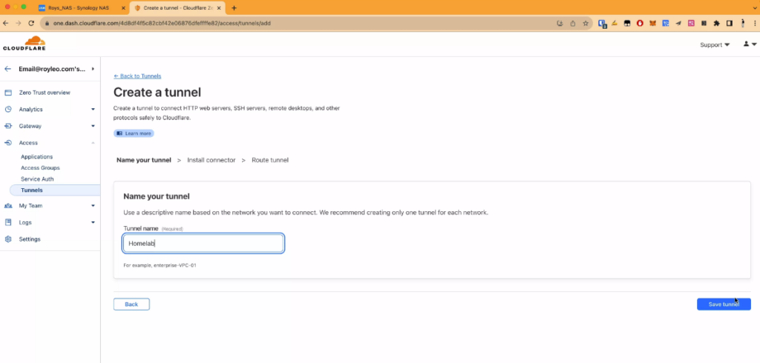Click the Settings gear icon in the sidebar

click(7, 239)
